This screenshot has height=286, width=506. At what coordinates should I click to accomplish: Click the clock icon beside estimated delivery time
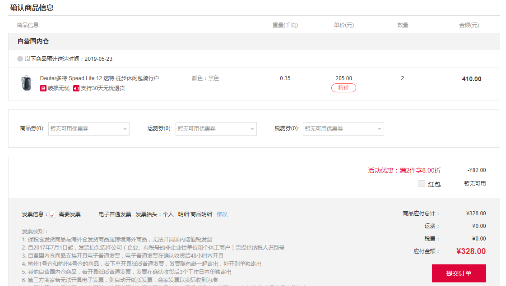20,59
